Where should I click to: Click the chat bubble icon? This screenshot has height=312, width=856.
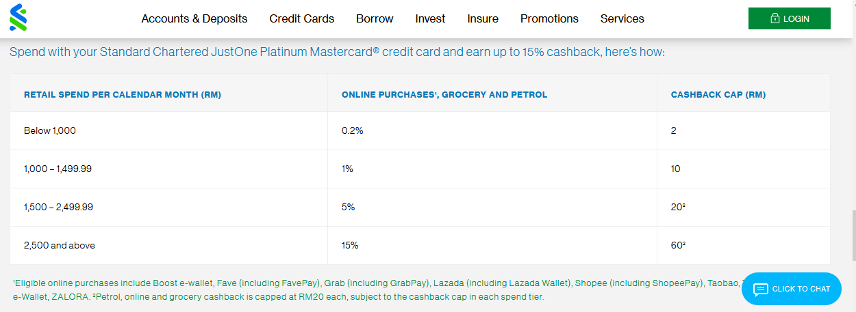761,289
